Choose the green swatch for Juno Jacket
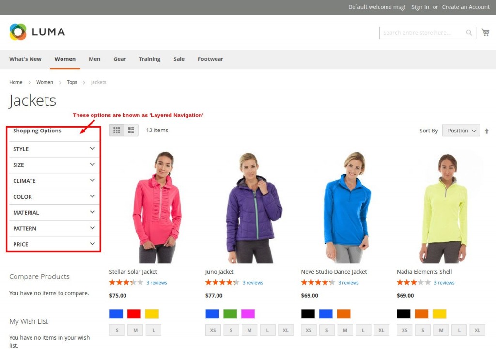Screen dimensions: 496x349 tap(230, 314)
